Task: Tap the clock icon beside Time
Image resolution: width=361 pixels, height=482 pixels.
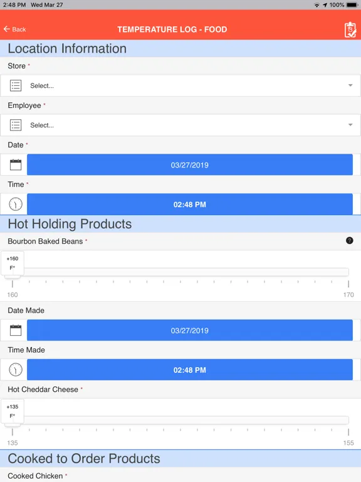Action: [x=16, y=204]
